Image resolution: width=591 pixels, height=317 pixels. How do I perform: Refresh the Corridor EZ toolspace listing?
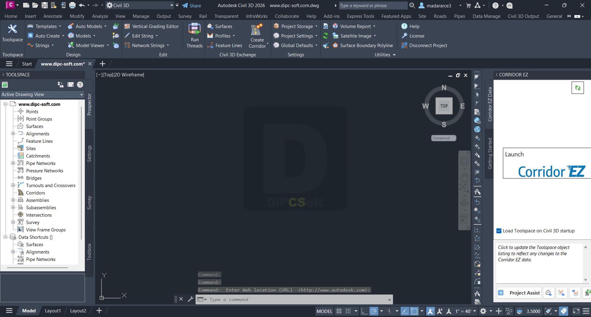[x=577, y=88]
